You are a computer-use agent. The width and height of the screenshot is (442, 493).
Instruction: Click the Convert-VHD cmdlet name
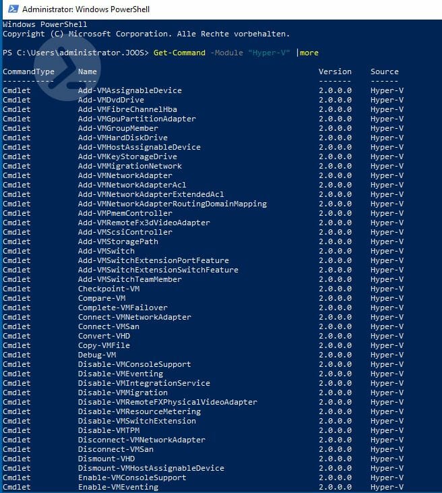tap(104, 336)
